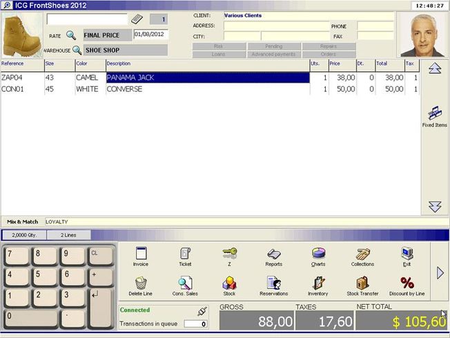Open Collections
Image resolution: width=450 pixels, height=338 pixels.
362,256
